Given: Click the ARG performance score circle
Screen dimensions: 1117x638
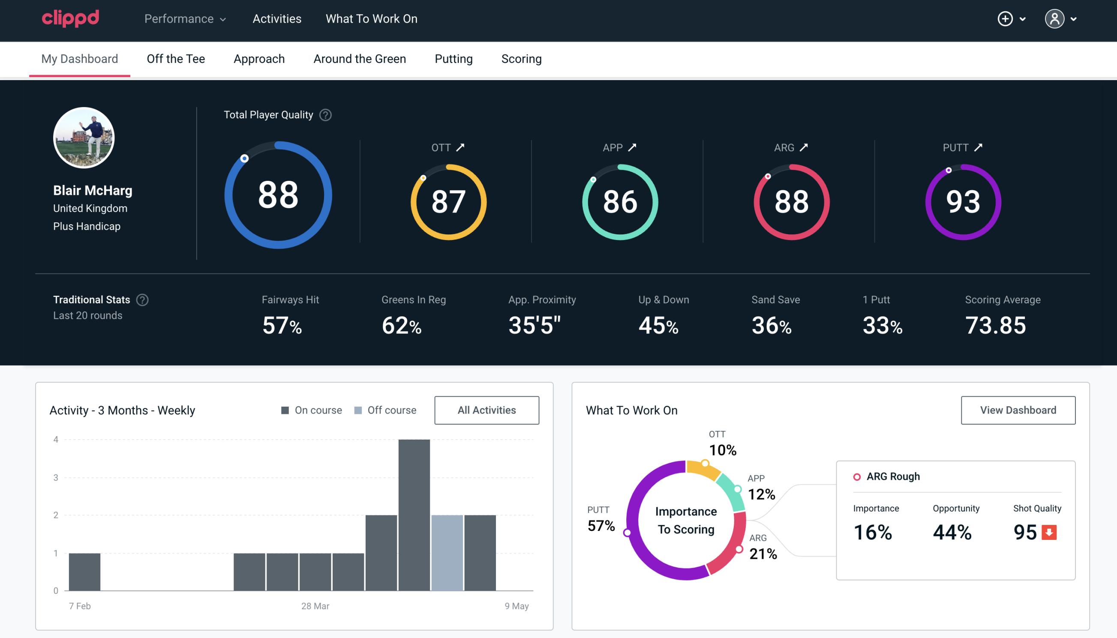Looking at the screenshot, I should coord(790,199).
